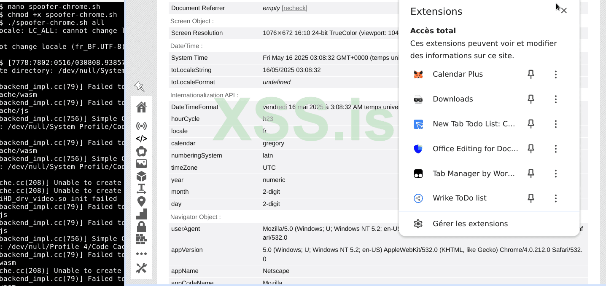Select the JavaScript code icon in sidebar
Screen dimensions: 606x286
coord(141,138)
